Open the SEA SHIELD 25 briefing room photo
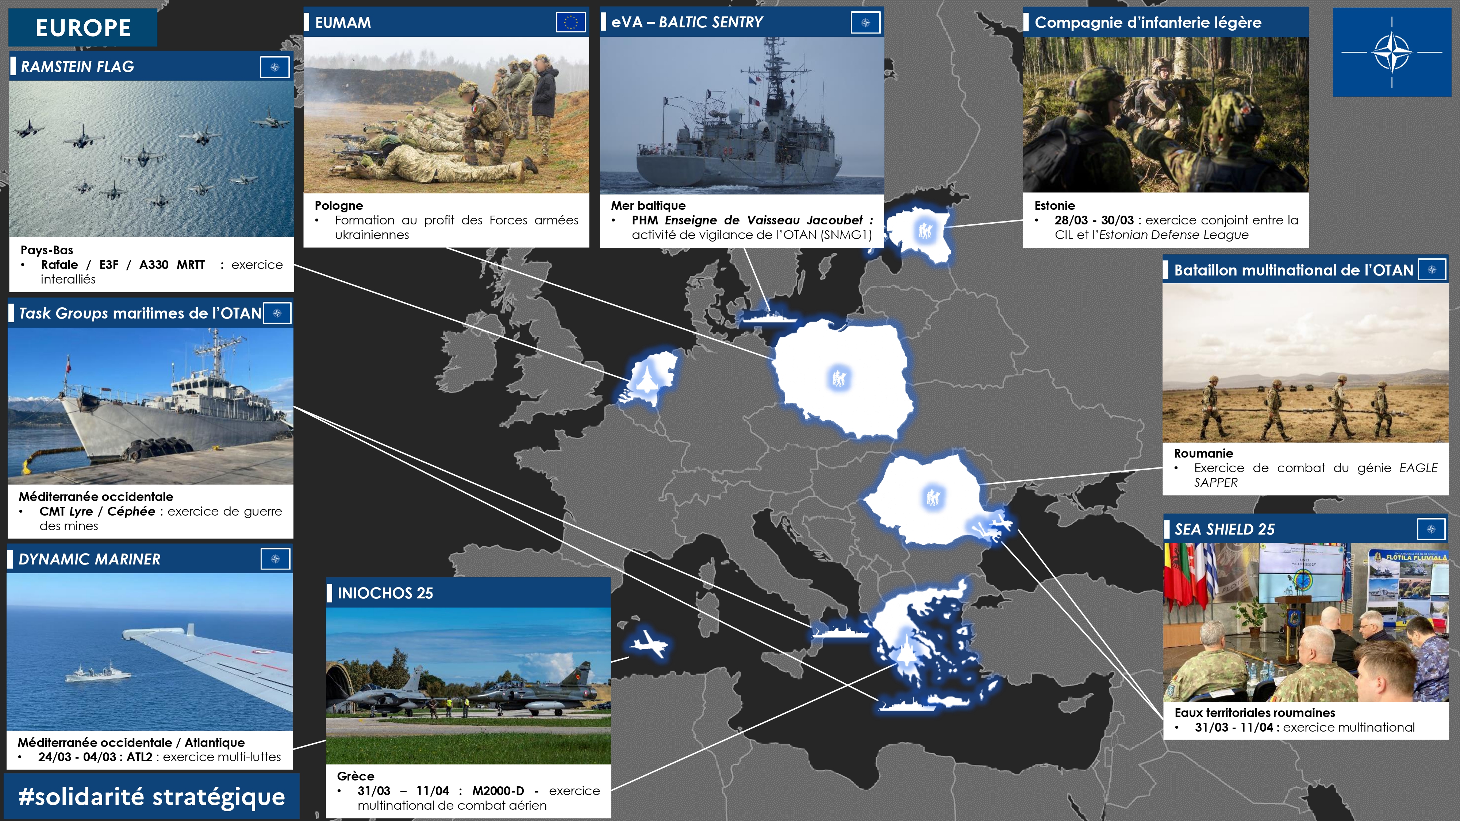Screen dimensions: 1460x821 (1306, 623)
